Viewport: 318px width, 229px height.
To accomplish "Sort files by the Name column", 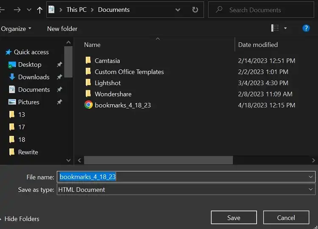I will coord(92,44).
